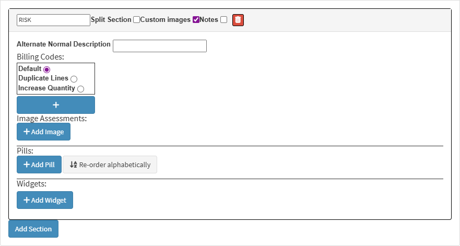Click the Pills heading label
This screenshot has width=460, height=246.
[26, 151]
